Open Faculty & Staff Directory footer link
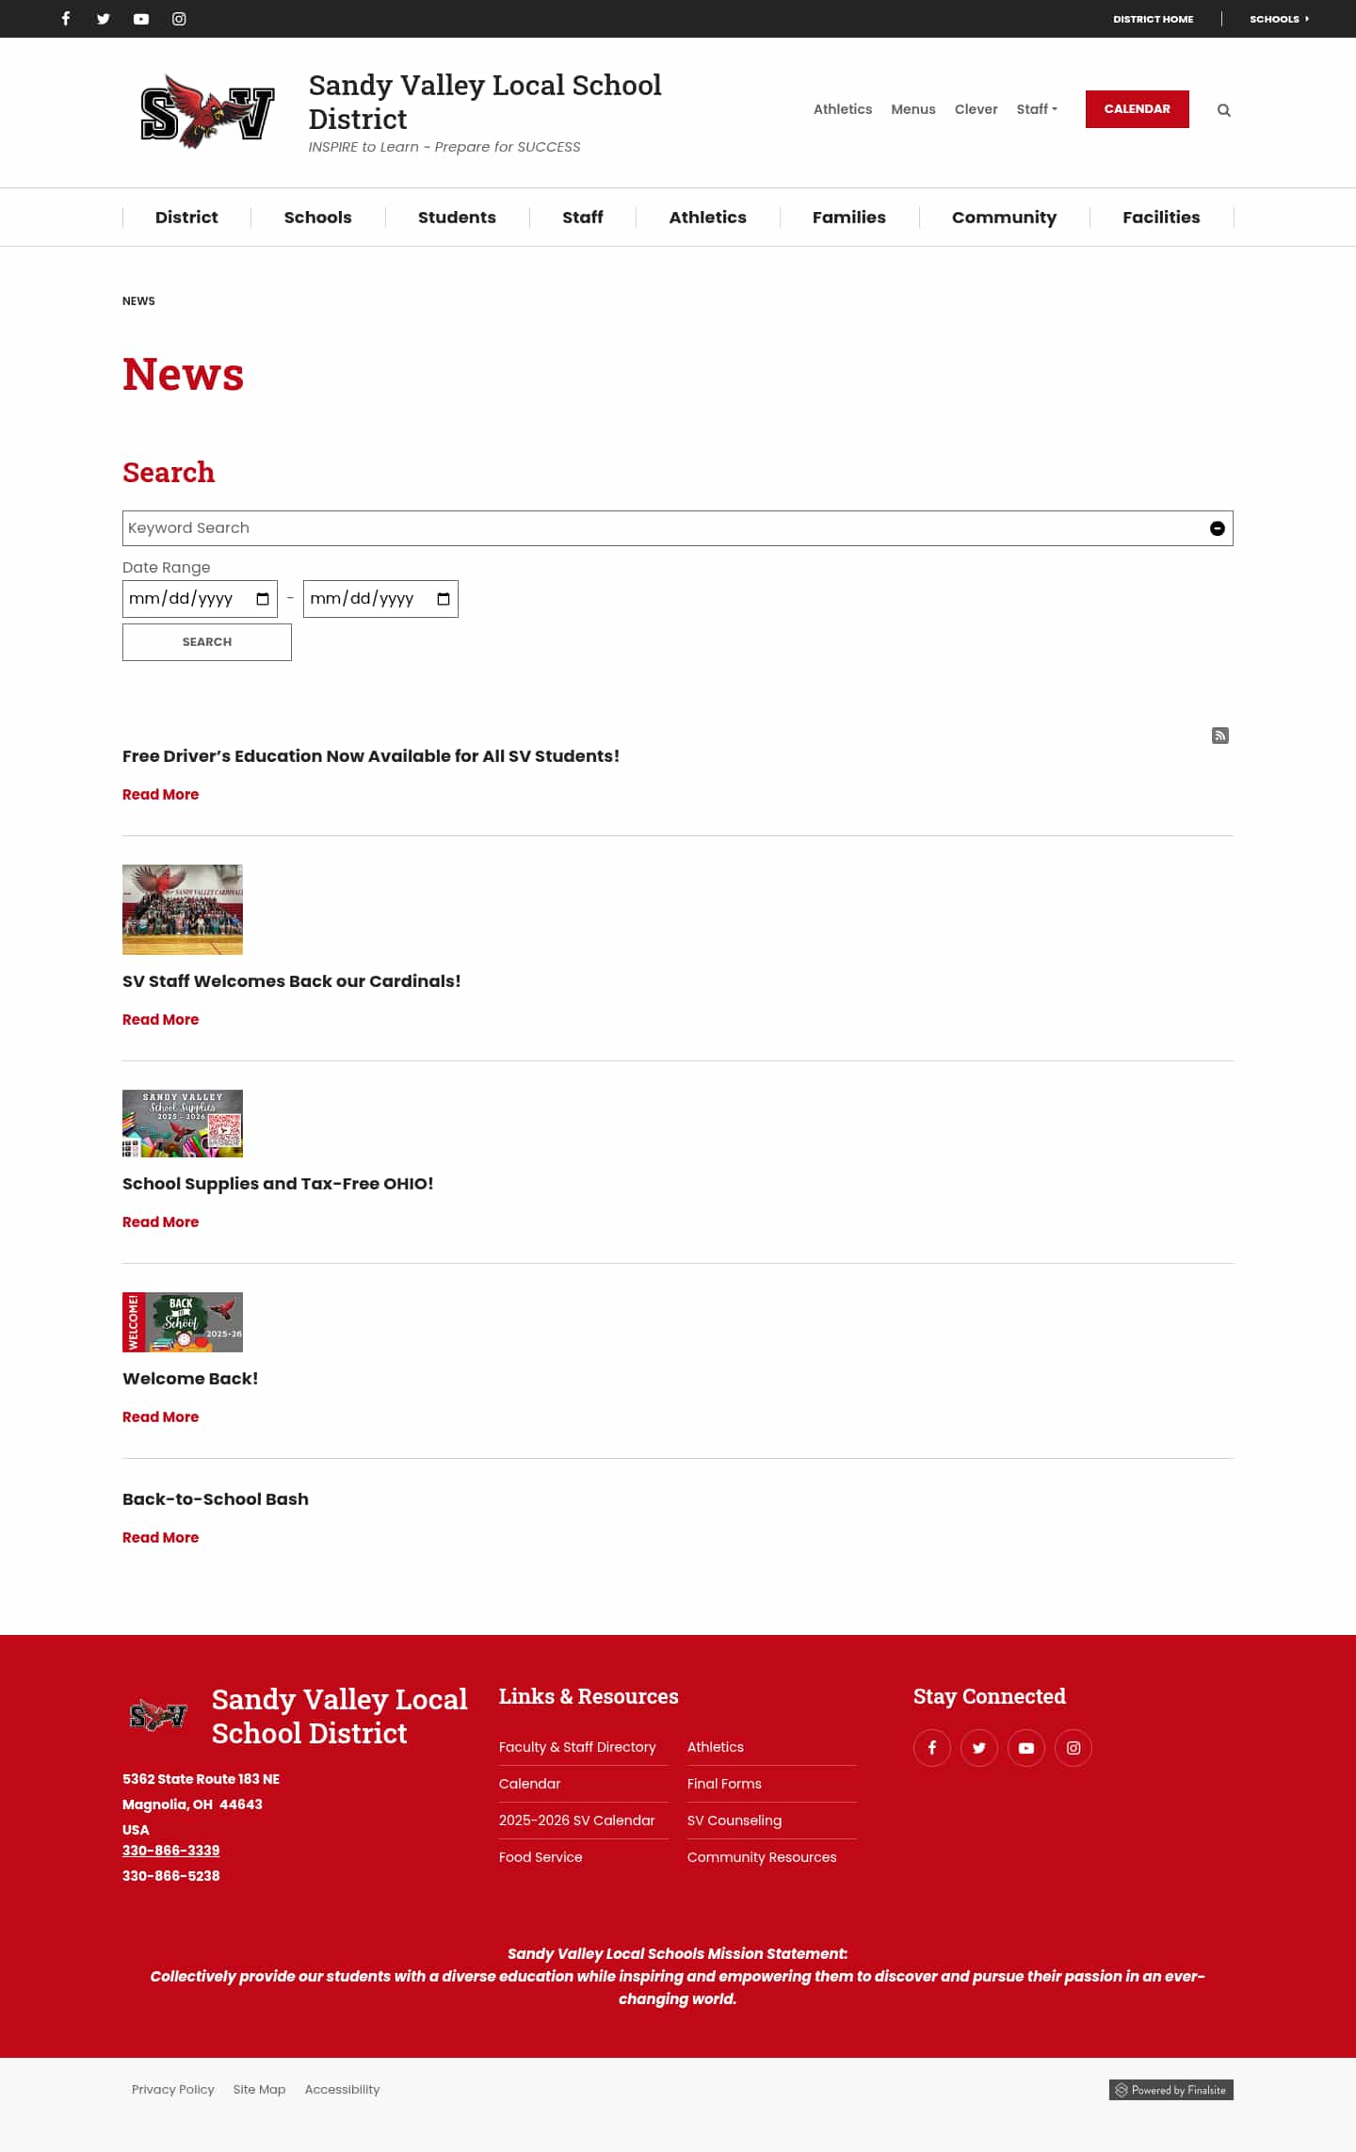Image resolution: width=1356 pixels, height=2152 pixels. (x=577, y=1747)
